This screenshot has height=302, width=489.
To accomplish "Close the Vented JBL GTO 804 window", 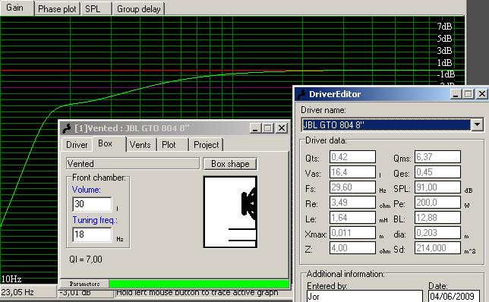I will click(x=282, y=128).
